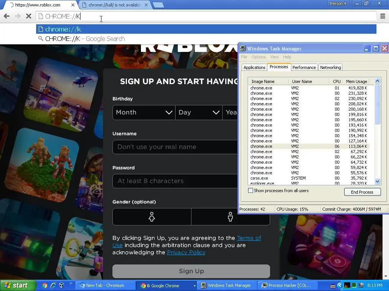Open the Day birthday dropdown

[x=199, y=112]
